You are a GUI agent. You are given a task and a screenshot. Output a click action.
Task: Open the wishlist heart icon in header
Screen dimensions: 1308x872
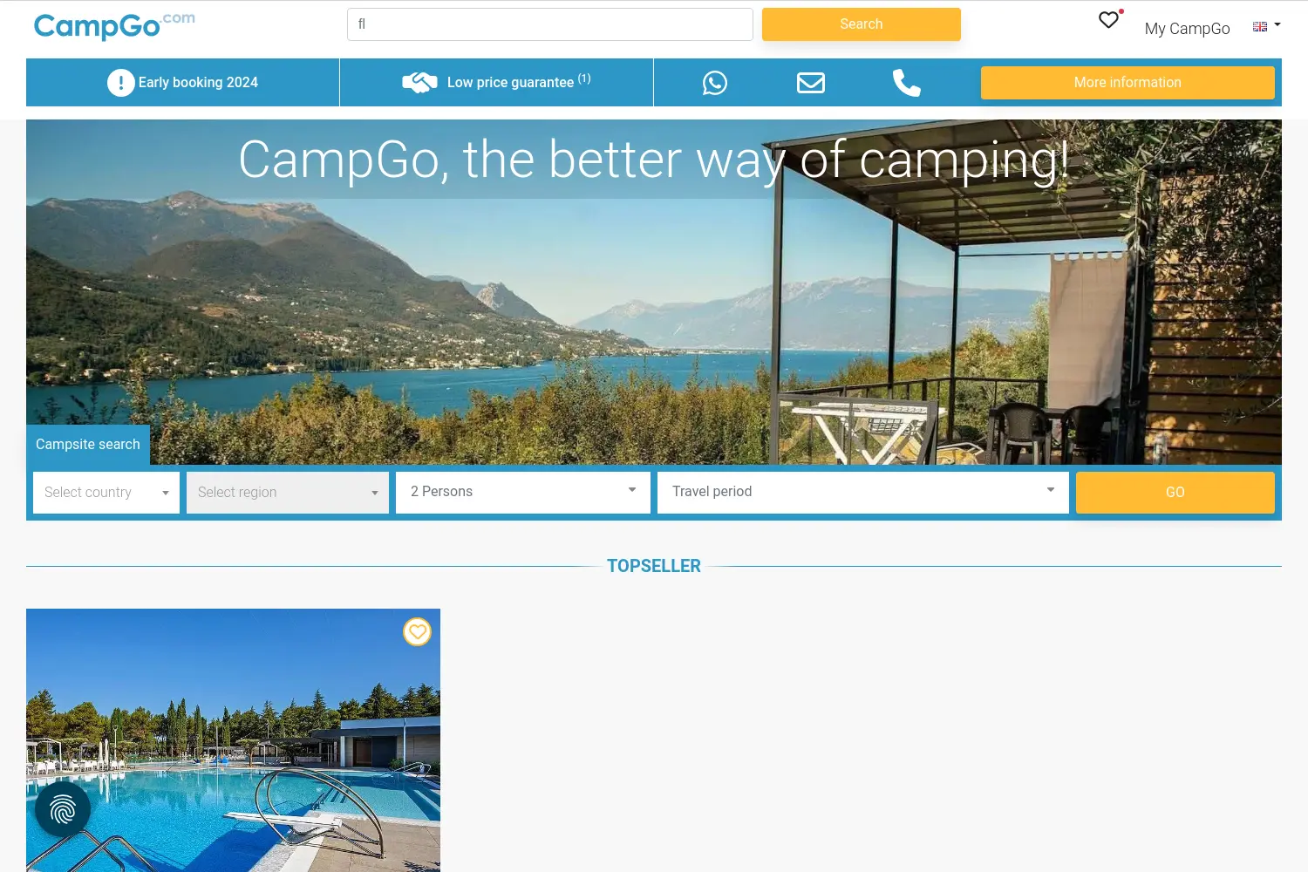1109,20
